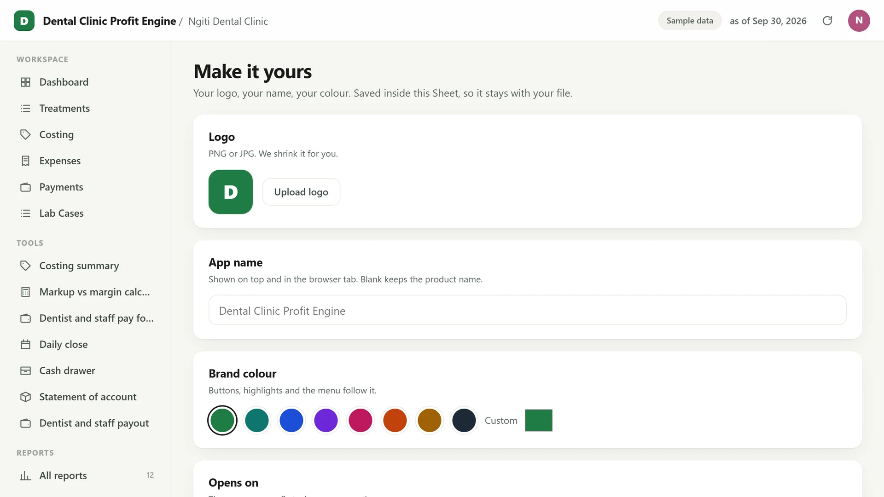Open the Dashboard page
Viewport: 884px width, 497px height.
click(x=85, y=82)
